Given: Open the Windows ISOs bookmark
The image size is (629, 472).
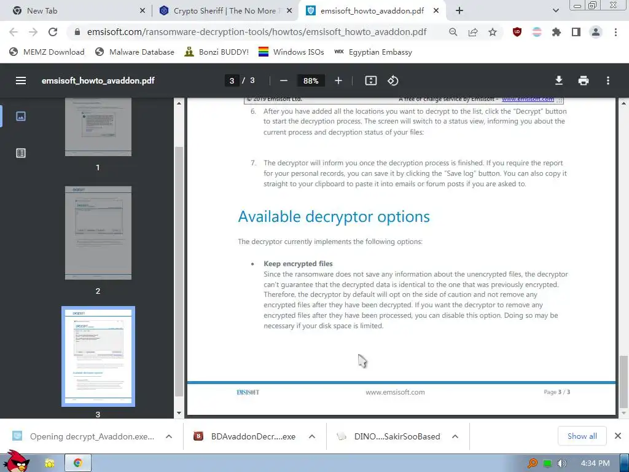Looking at the screenshot, I should [291, 52].
